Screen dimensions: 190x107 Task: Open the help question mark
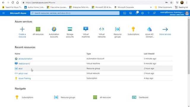click(148, 13)
